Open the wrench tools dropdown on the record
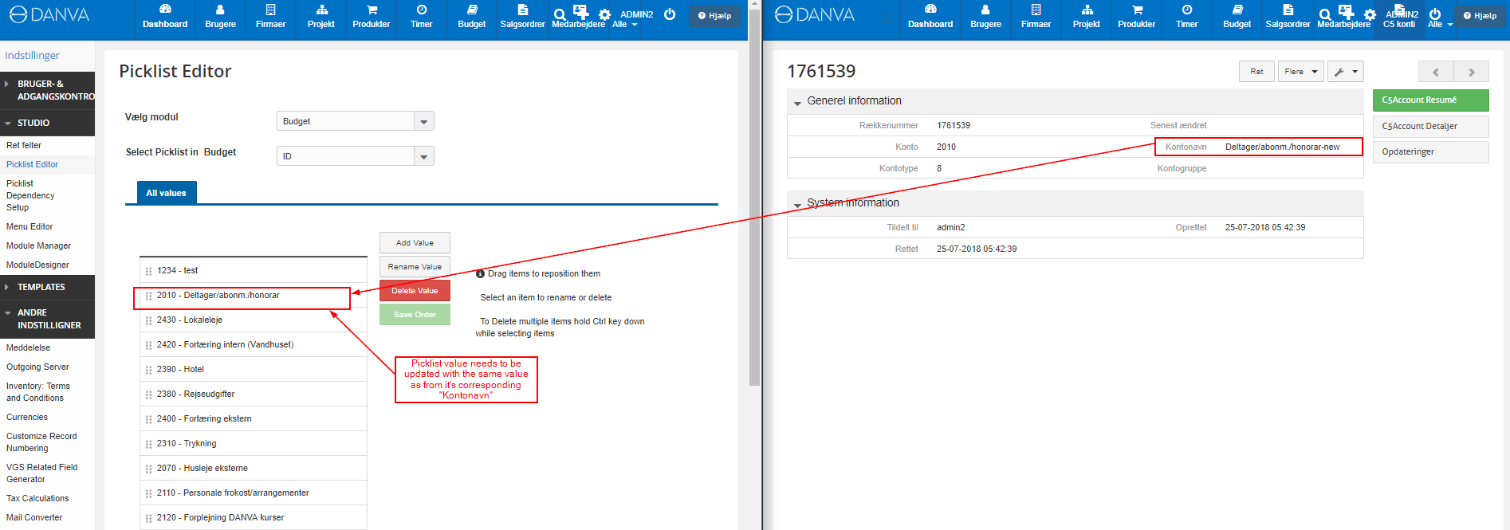The width and height of the screenshot is (1510, 530). 1345,72
